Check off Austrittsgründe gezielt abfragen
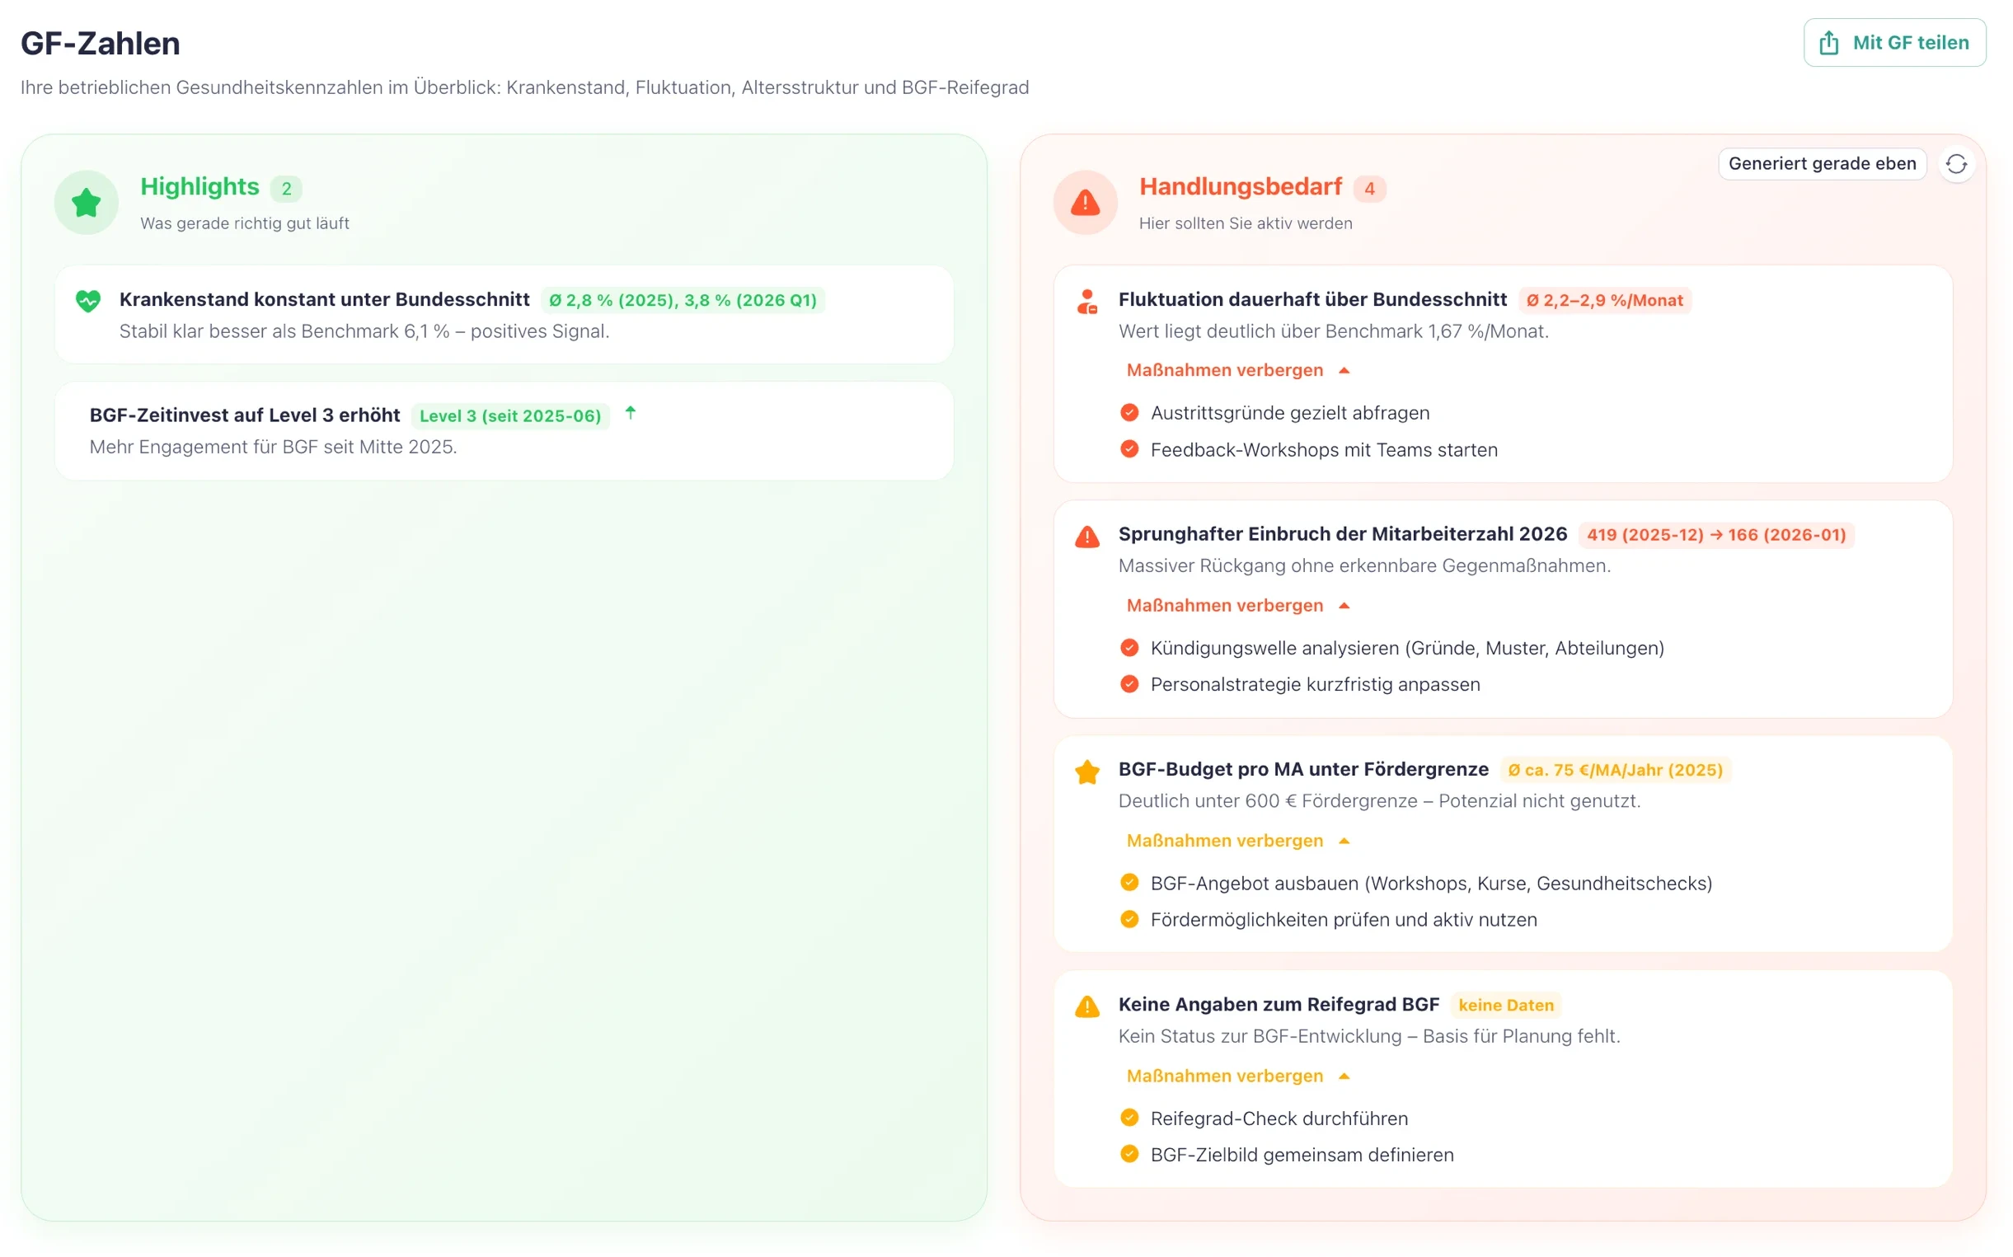The image size is (2013, 1257). tap(1128, 412)
